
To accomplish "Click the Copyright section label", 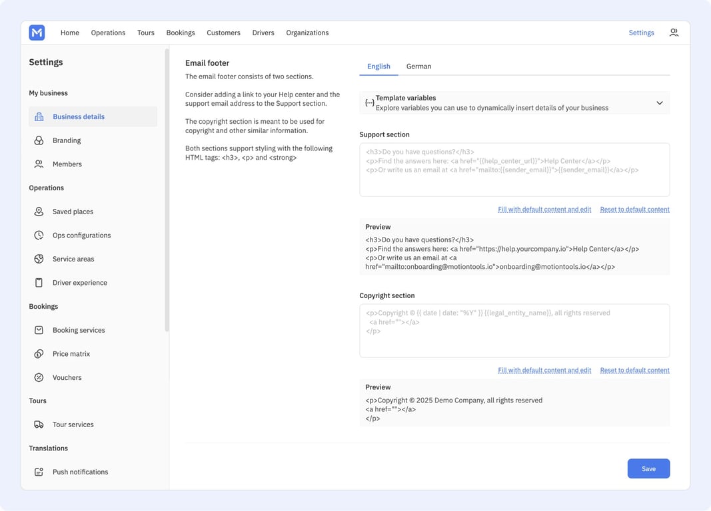I will [387, 295].
